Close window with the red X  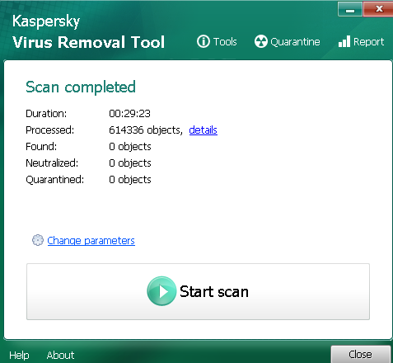[378, 9]
